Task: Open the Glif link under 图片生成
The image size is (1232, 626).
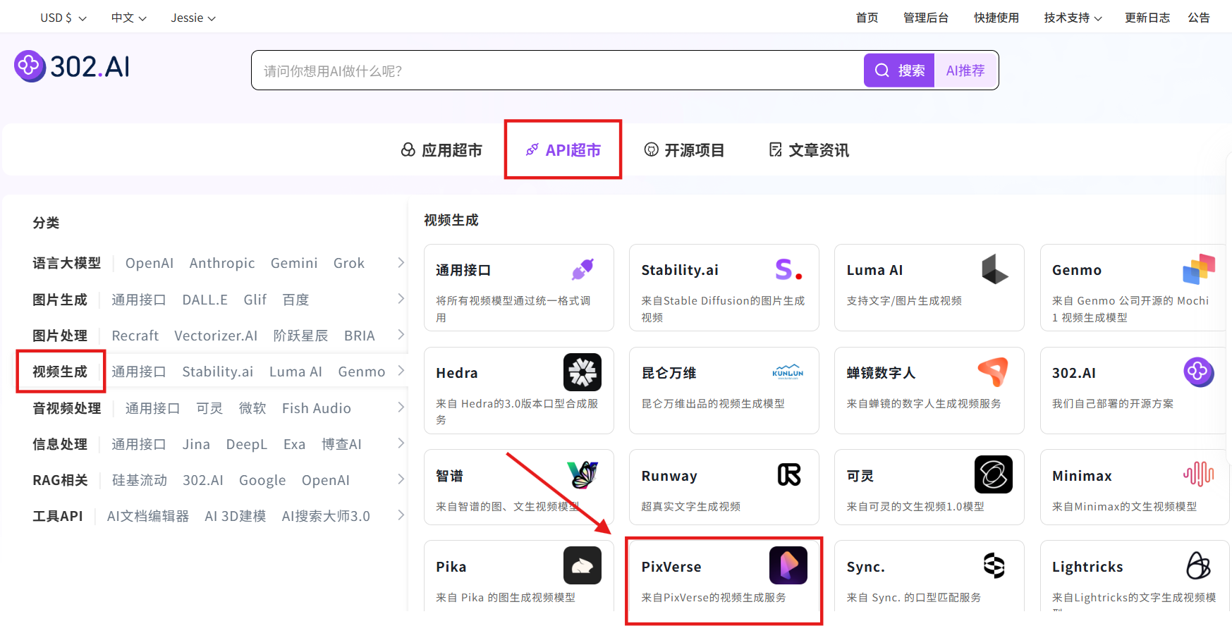Action: click(255, 300)
